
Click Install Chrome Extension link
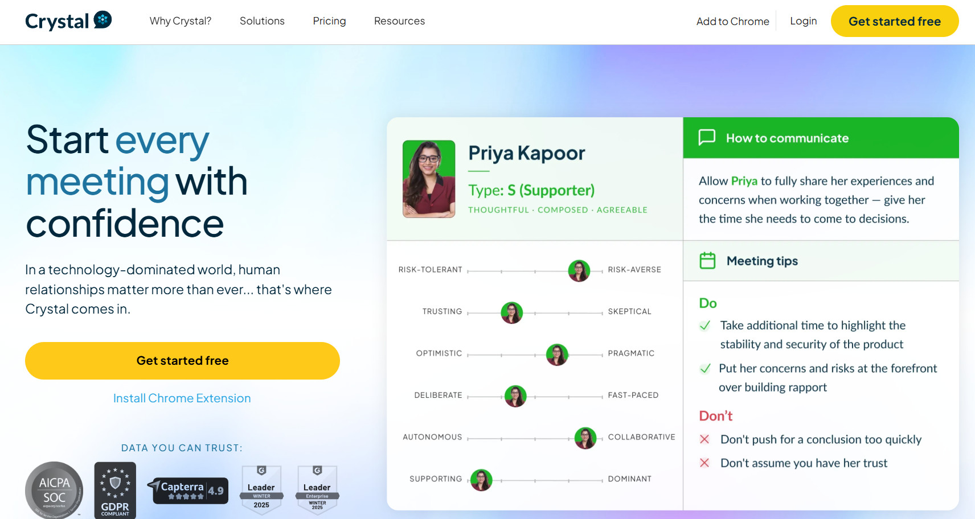pos(182,398)
